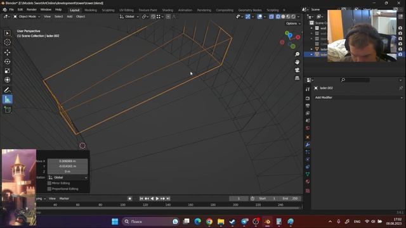Click the viewport zoom magnifier icon
The image size is (406, 228).
point(297,54)
